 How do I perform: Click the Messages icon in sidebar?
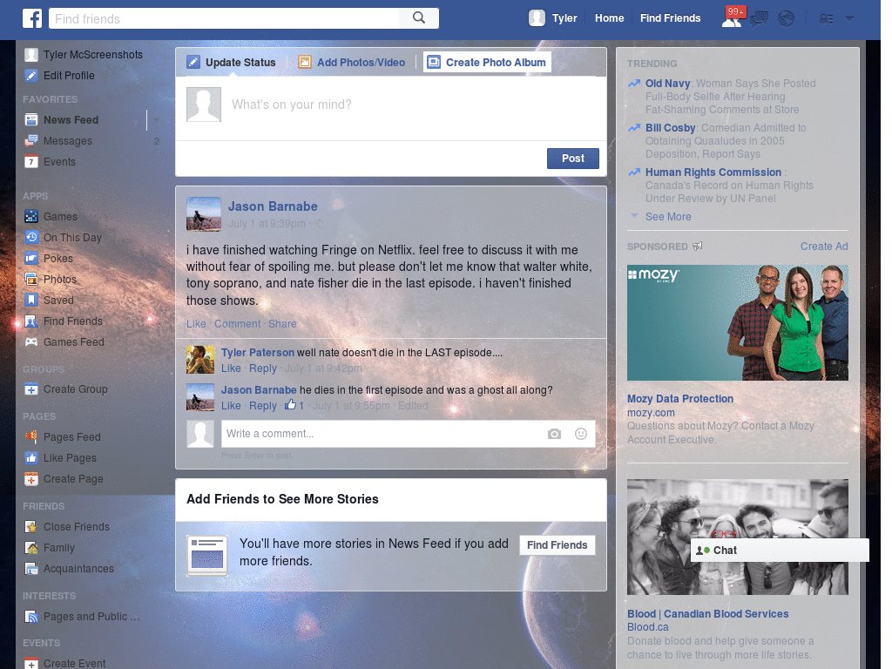pos(31,141)
